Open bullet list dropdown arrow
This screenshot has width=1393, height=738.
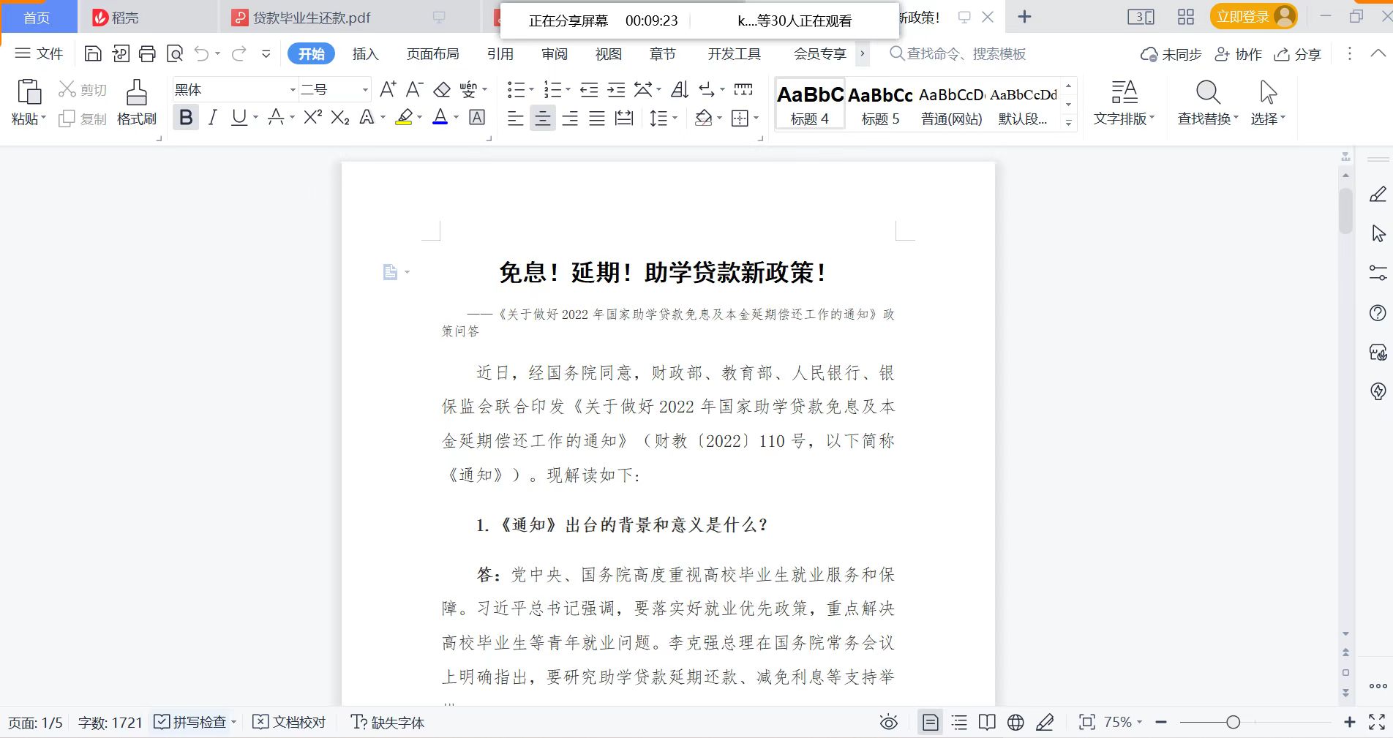point(531,89)
